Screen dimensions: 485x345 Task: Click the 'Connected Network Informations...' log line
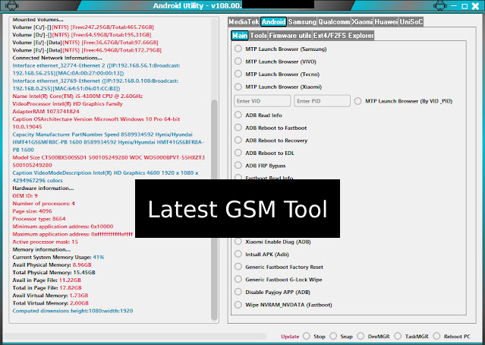(57, 58)
